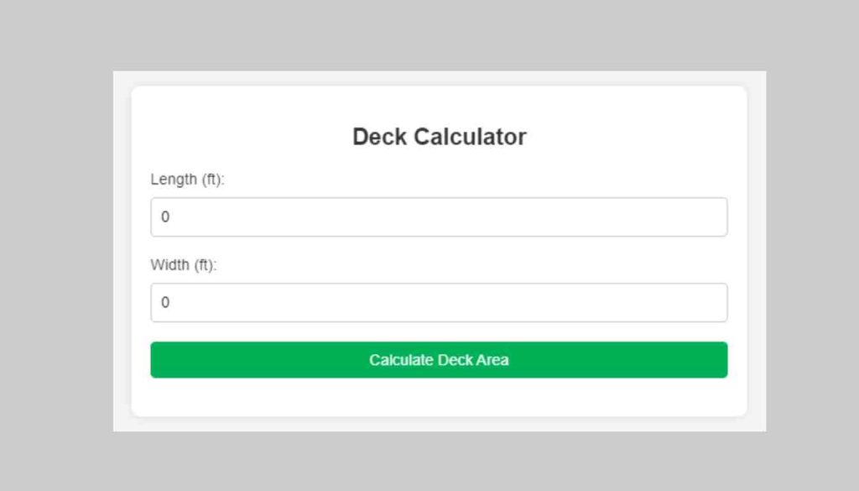Click the zero in the Width field
Screen dimensions: 859x491
165,302
